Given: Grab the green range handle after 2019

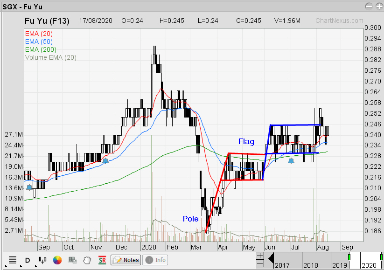Looking at the screenshot, I should pos(349,257).
